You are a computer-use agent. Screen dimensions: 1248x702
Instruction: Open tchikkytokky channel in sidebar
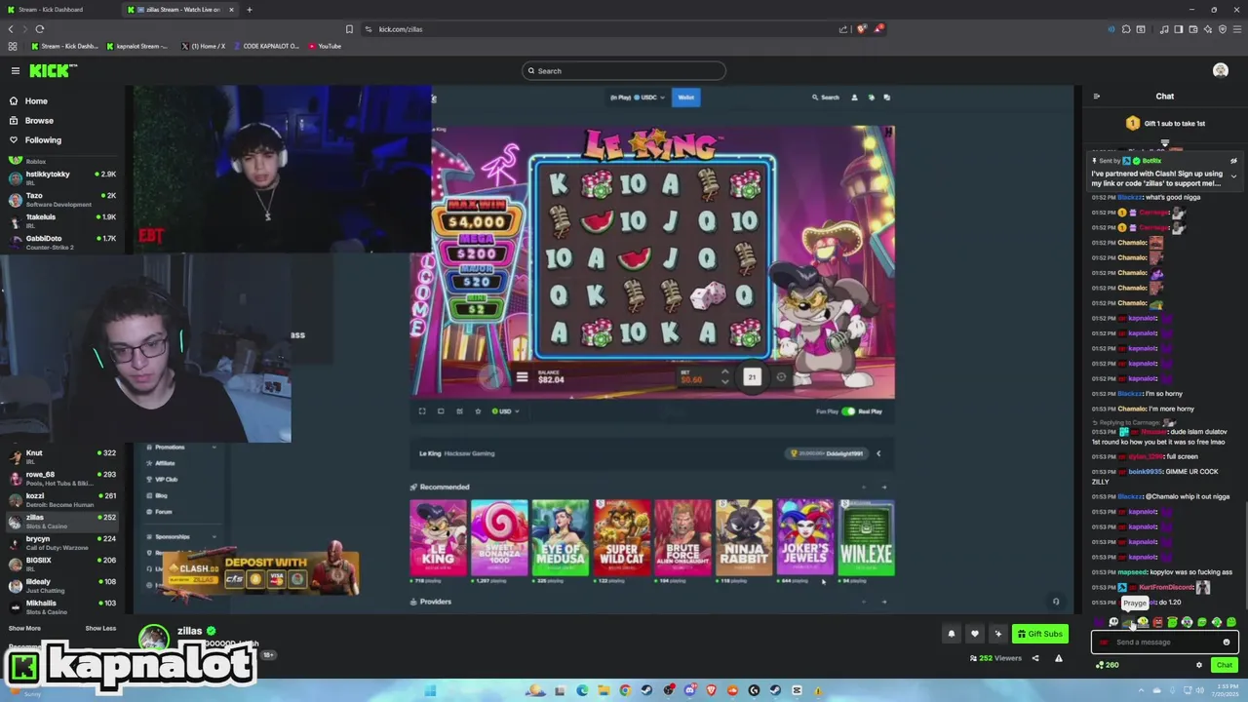[62, 177]
